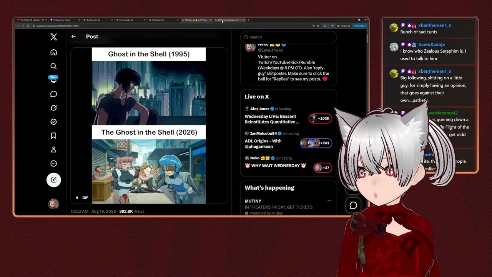Click the What's happening heading
This screenshot has width=492, height=277.
(269, 188)
